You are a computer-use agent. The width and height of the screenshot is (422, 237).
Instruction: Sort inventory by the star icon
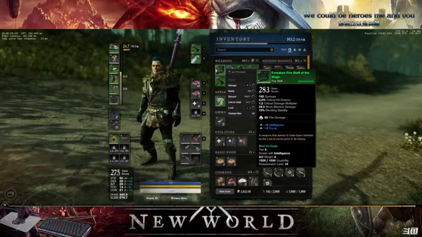click(300, 50)
